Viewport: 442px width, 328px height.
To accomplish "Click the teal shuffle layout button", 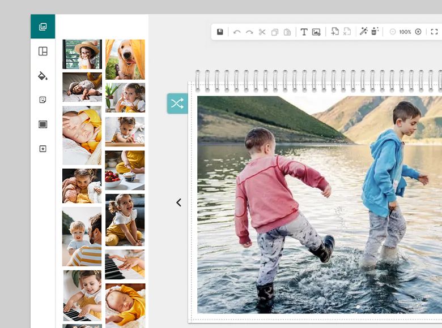I will [177, 103].
